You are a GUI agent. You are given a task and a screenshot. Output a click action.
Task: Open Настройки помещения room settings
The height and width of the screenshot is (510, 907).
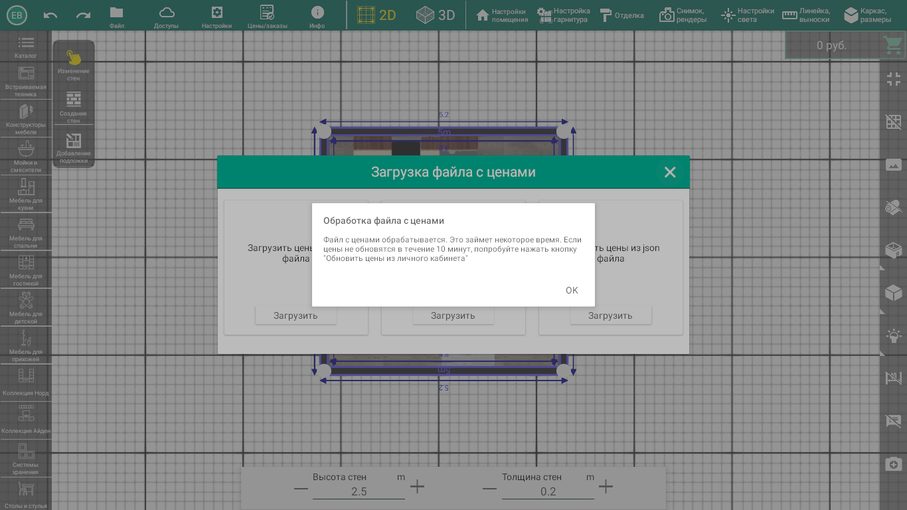502,15
